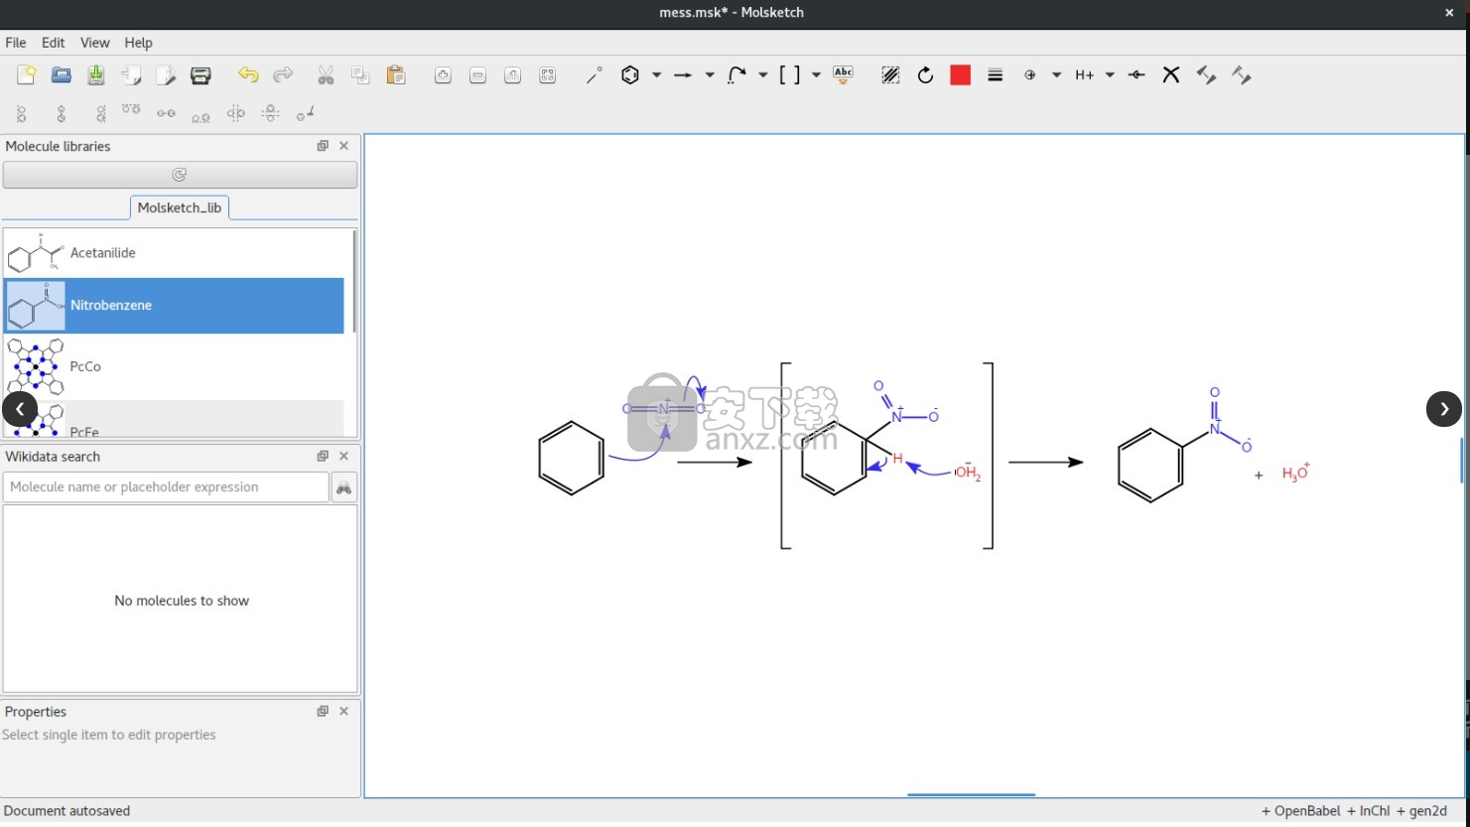
Task: Expand the curved arrow dropdown
Action: tap(763, 75)
